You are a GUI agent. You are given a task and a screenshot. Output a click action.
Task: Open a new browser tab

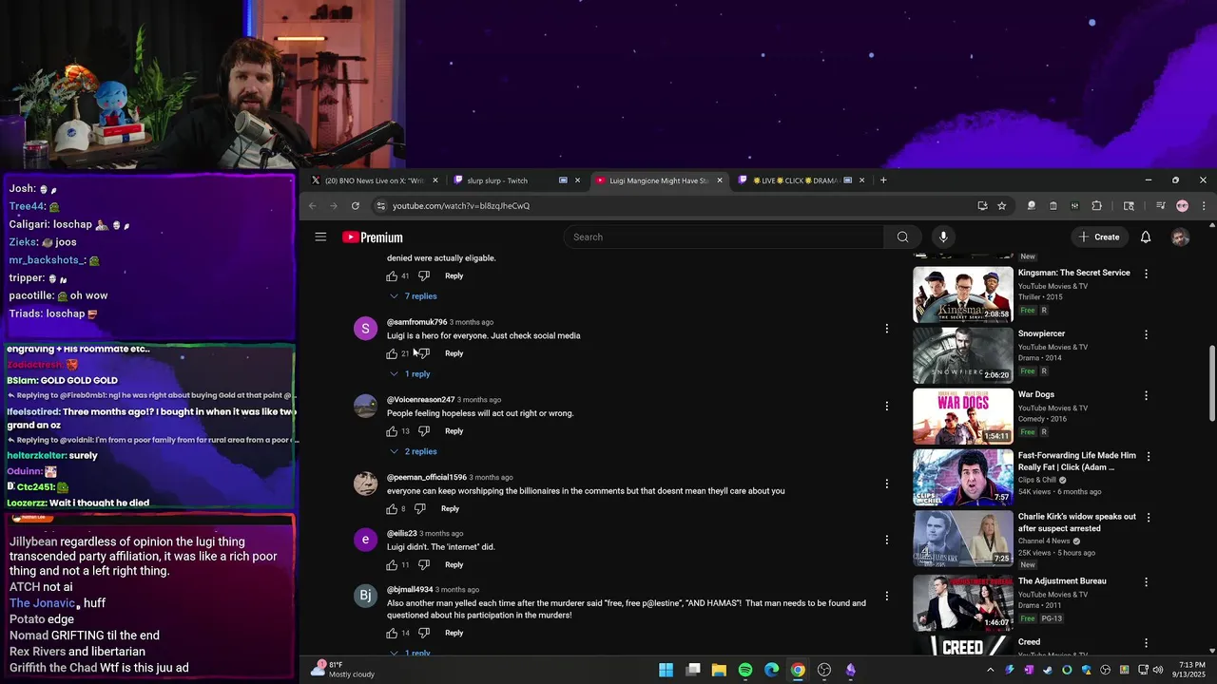(883, 180)
